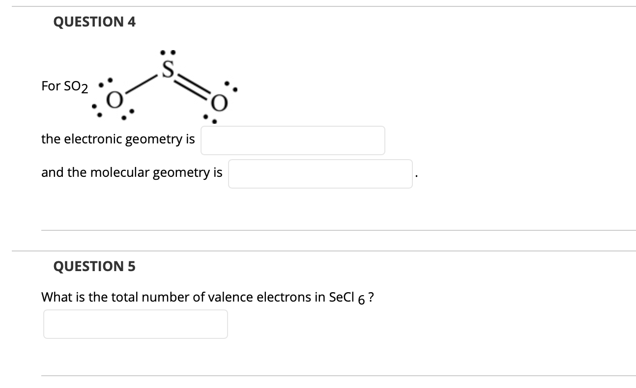
Task: Click the Question 5 prompt sentence
Action: tap(208, 297)
